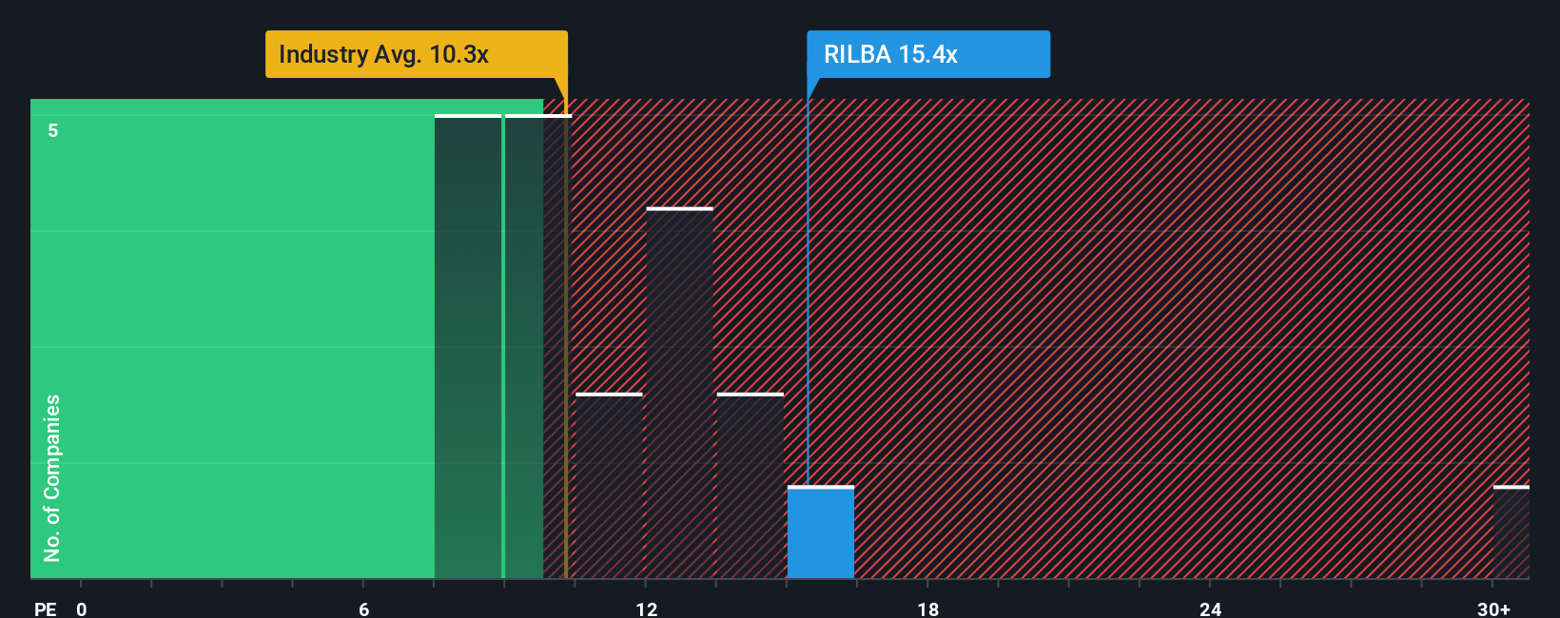Select the bar above PE 12
Viewport: 1560px width, 618px height.
679,393
